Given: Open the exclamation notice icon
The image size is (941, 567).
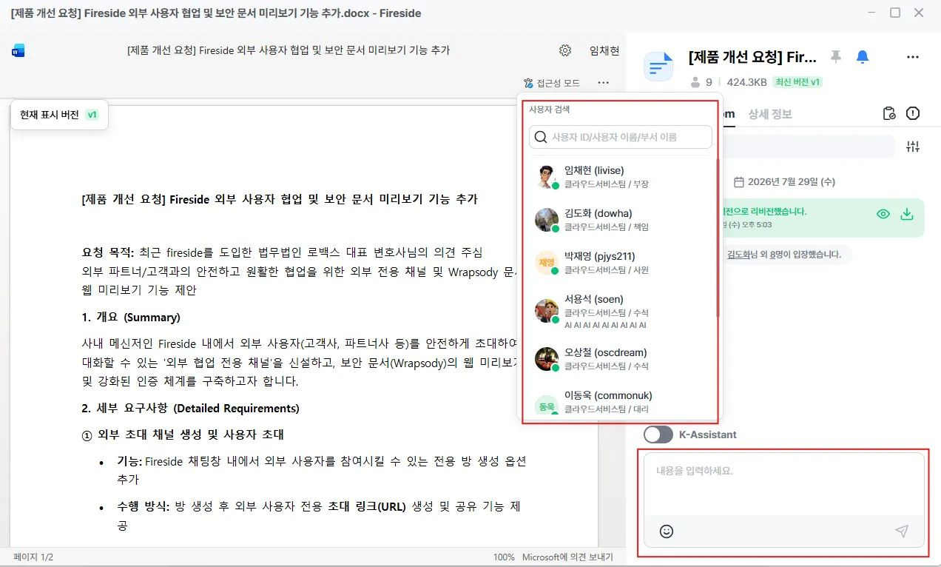Looking at the screenshot, I should coord(913,113).
